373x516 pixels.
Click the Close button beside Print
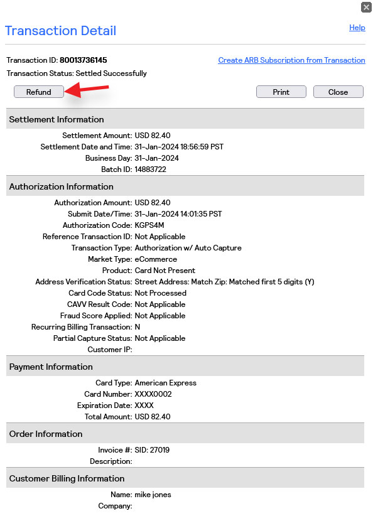click(x=338, y=92)
